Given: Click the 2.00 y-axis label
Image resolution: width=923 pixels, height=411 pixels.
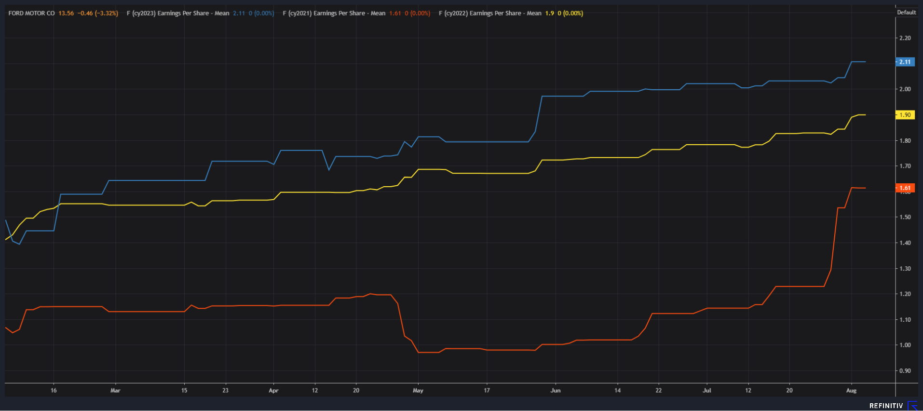Looking at the screenshot, I should tap(905, 89).
